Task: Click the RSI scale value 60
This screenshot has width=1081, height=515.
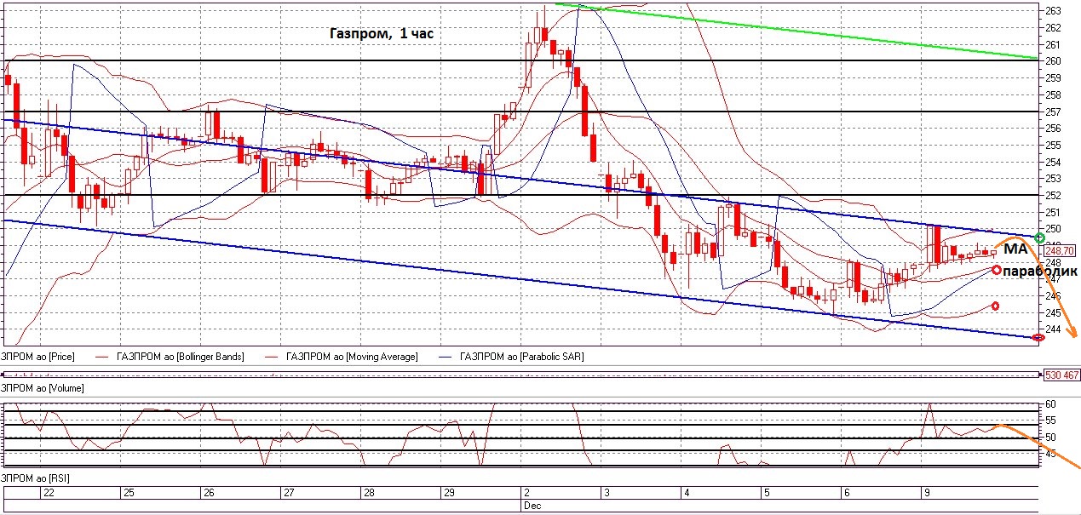Action: click(x=1049, y=403)
